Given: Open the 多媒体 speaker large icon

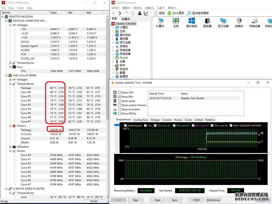Looking at the screenshot, I should (239, 22).
